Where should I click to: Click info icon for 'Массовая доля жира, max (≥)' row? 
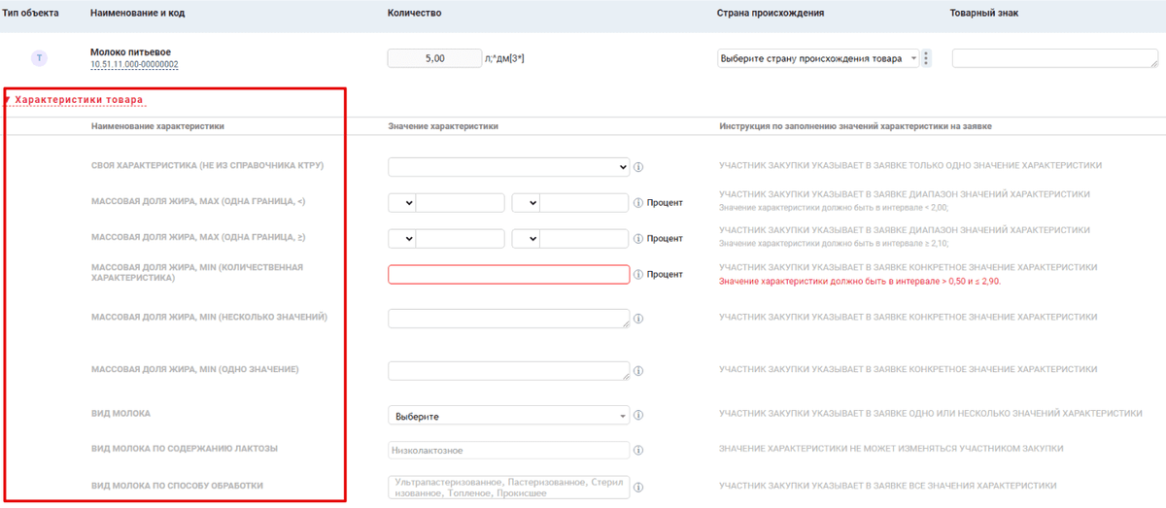click(x=638, y=238)
